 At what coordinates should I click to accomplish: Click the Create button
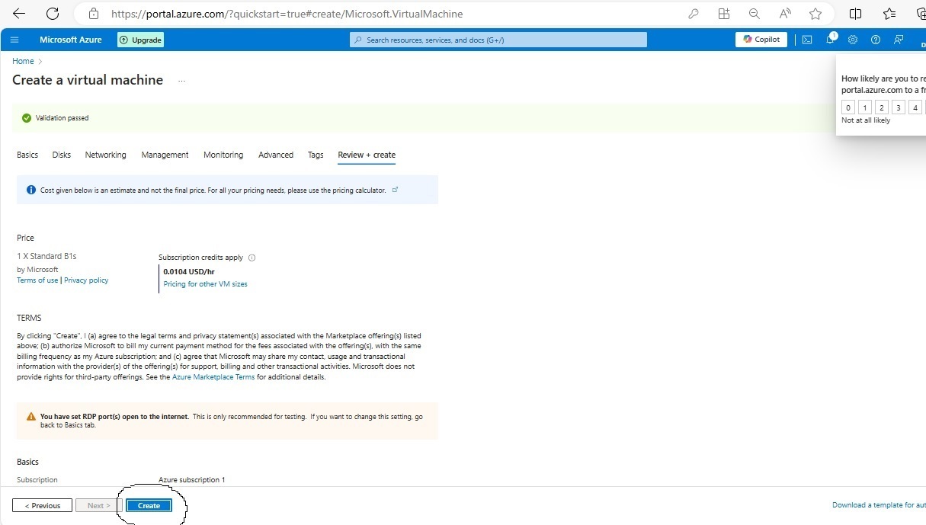coord(149,505)
